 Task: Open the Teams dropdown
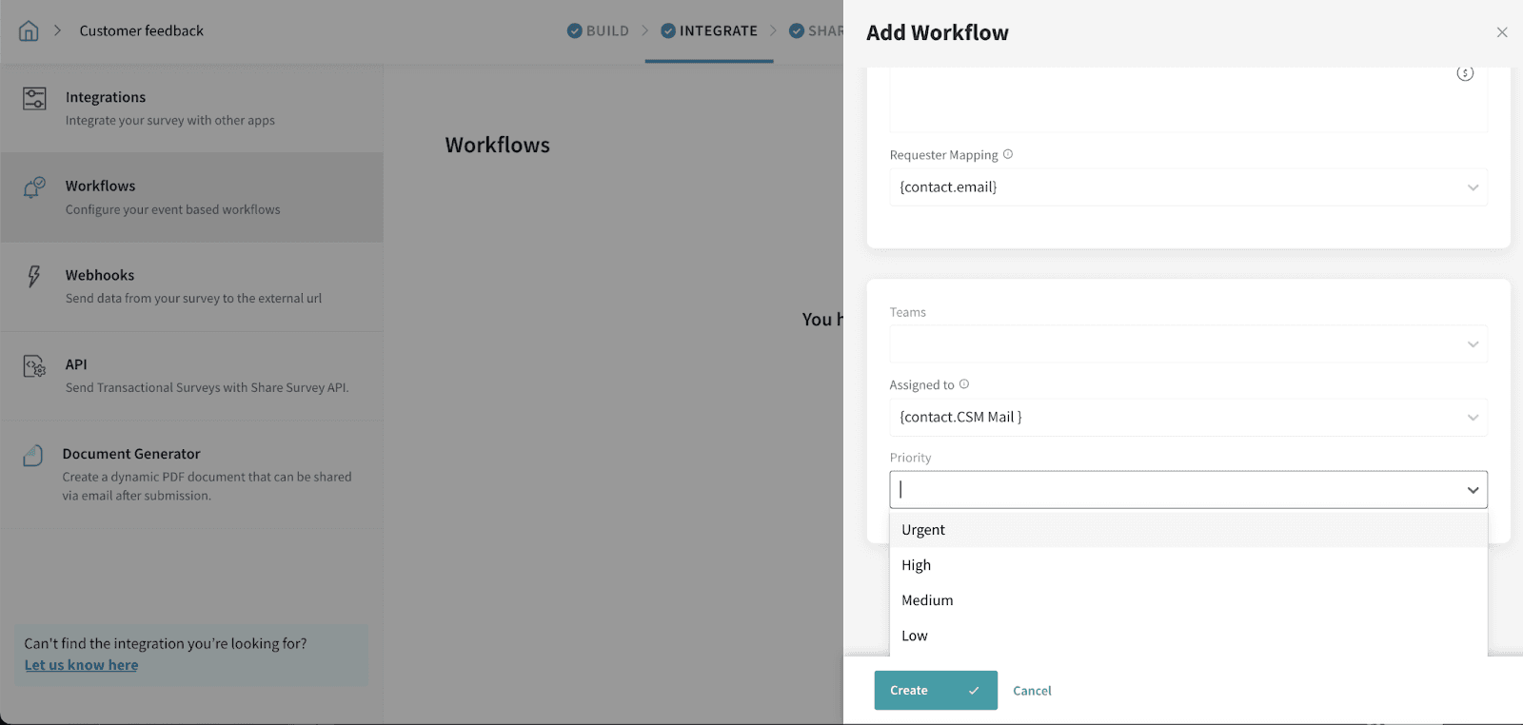(x=1473, y=344)
